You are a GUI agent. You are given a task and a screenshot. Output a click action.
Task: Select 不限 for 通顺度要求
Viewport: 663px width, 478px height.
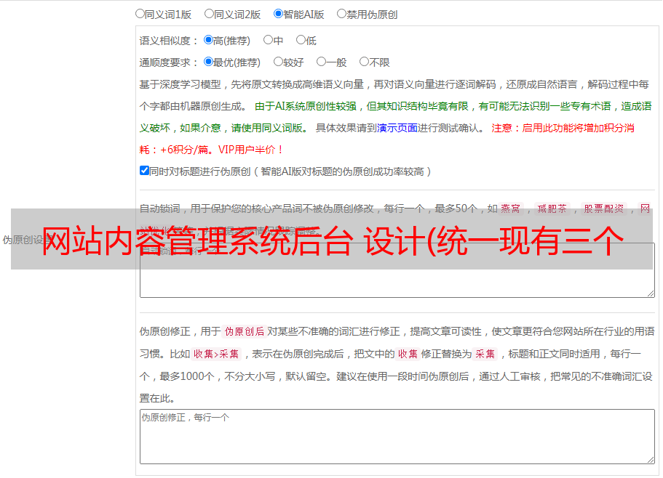364,62
